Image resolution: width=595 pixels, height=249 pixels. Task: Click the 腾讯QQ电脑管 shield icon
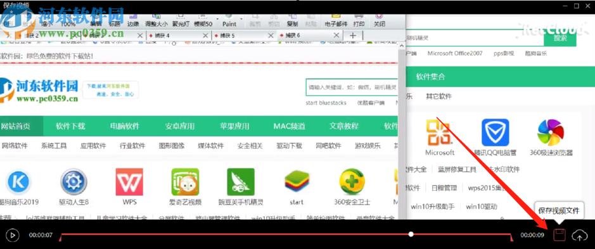click(x=496, y=132)
